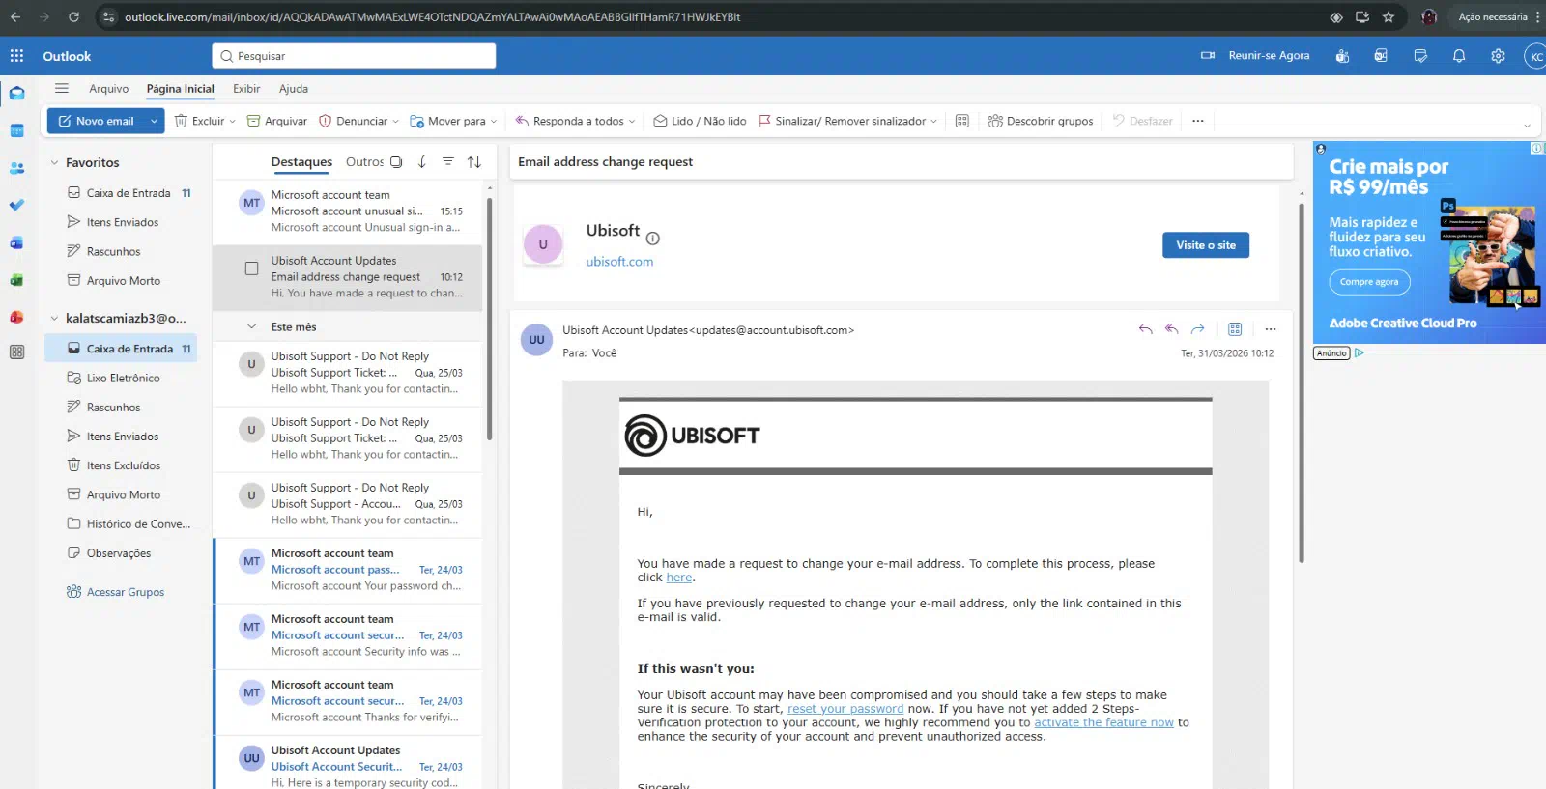Viewport: 1546px width, 789px height.
Task: Open the To Do checkmark app
Action: coord(16,205)
